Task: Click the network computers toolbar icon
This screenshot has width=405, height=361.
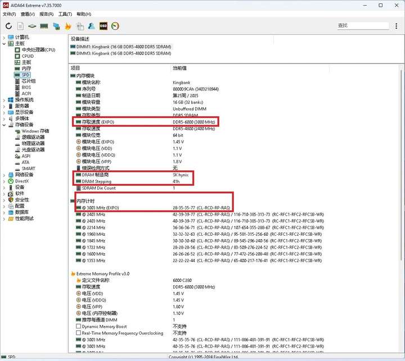Action: point(56,26)
